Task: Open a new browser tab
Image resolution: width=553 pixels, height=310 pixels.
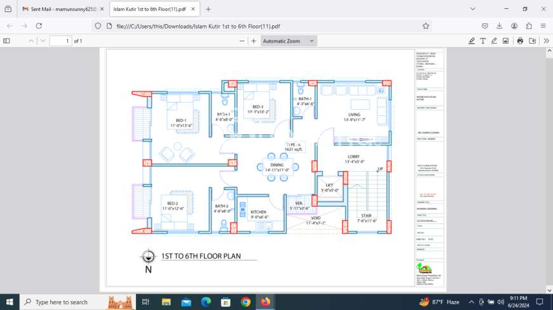Action: coord(208,9)
